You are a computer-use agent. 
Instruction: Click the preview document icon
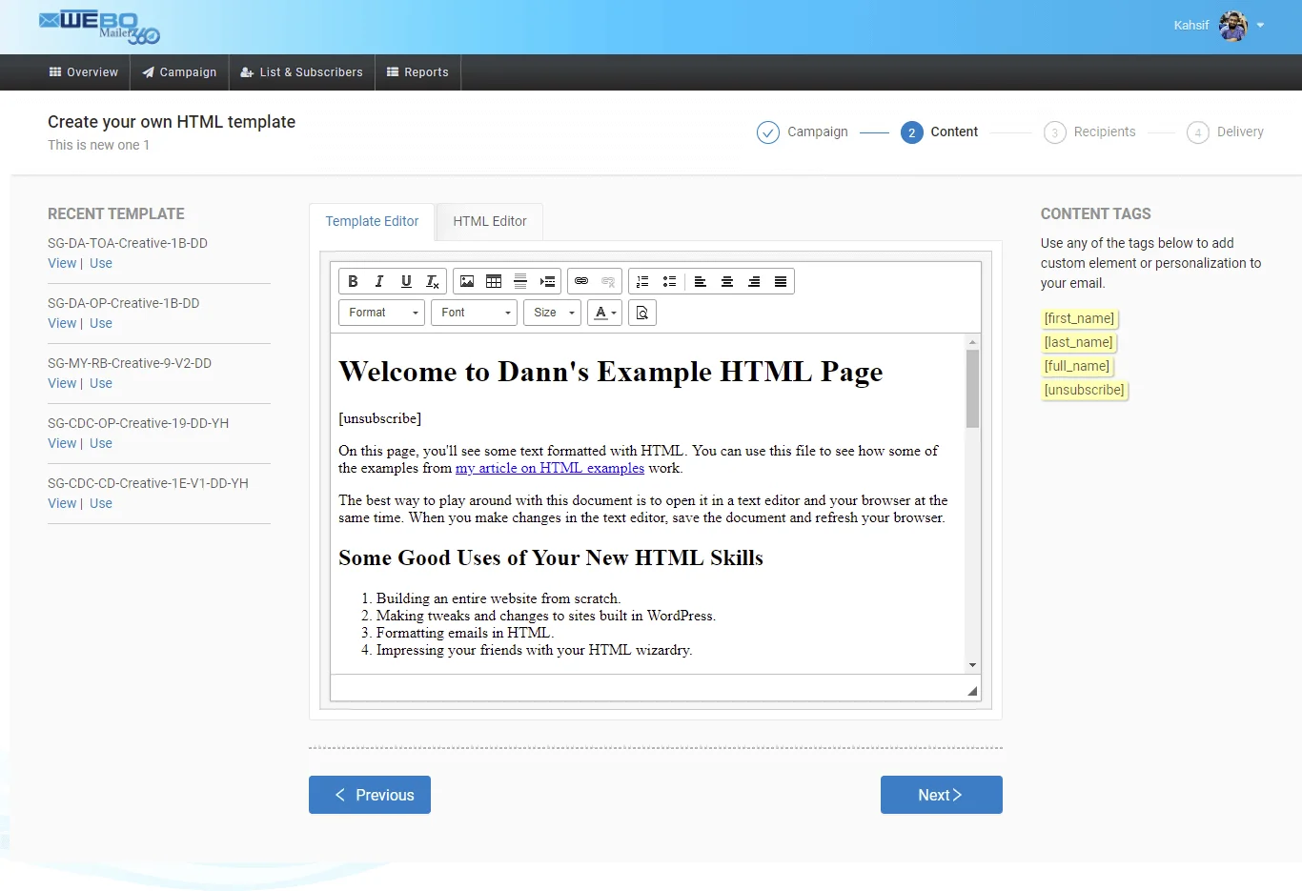(x=642, y=313)
